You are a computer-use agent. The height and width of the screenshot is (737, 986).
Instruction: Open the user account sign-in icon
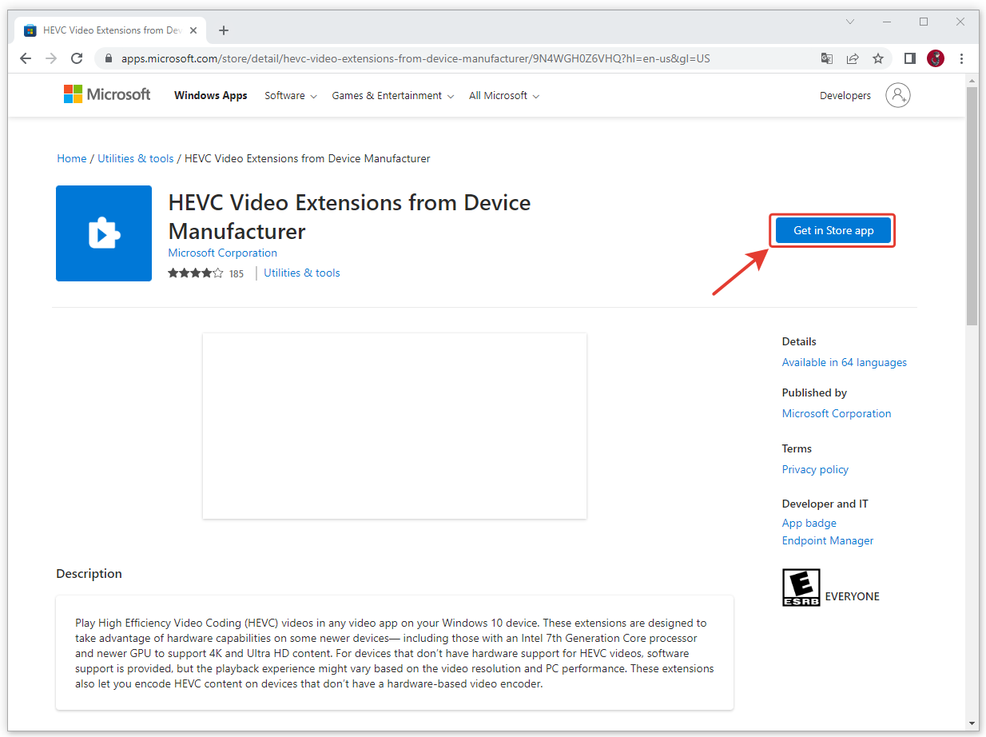(x=897, y=95)
